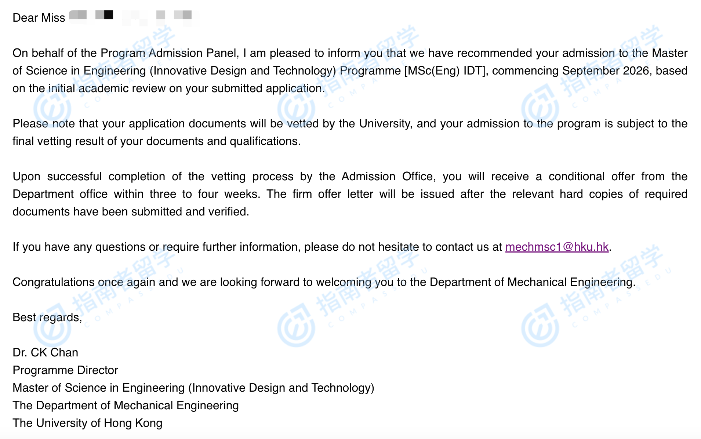Click the "Best regards," closing line
Screen dimensions: 701x439
tap(47, 317)
